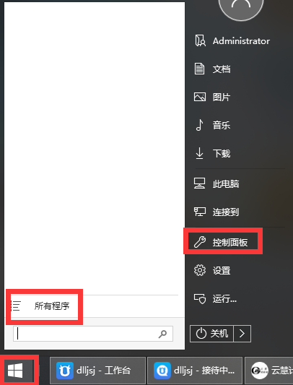Switch to dlljsj - 接待中 taskbar window
Screen dimensions: 293x385
[x=195, y=371]
